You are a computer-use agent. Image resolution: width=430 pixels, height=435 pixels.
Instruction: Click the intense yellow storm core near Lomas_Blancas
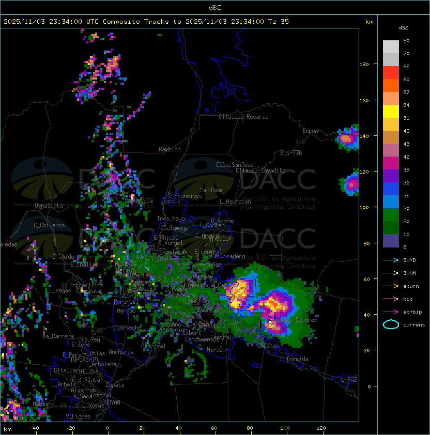click(x=271, y=322)
